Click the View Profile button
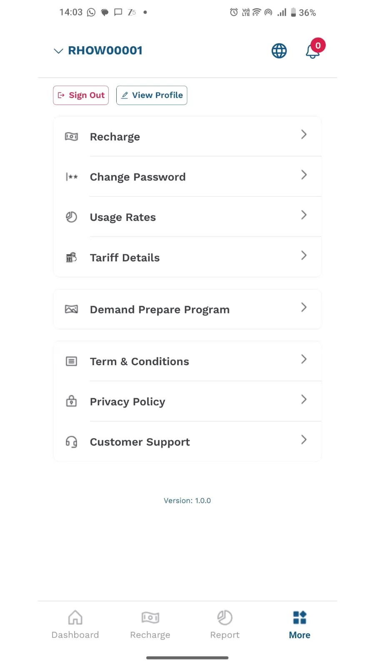375x667 pixels. point(152,95)
